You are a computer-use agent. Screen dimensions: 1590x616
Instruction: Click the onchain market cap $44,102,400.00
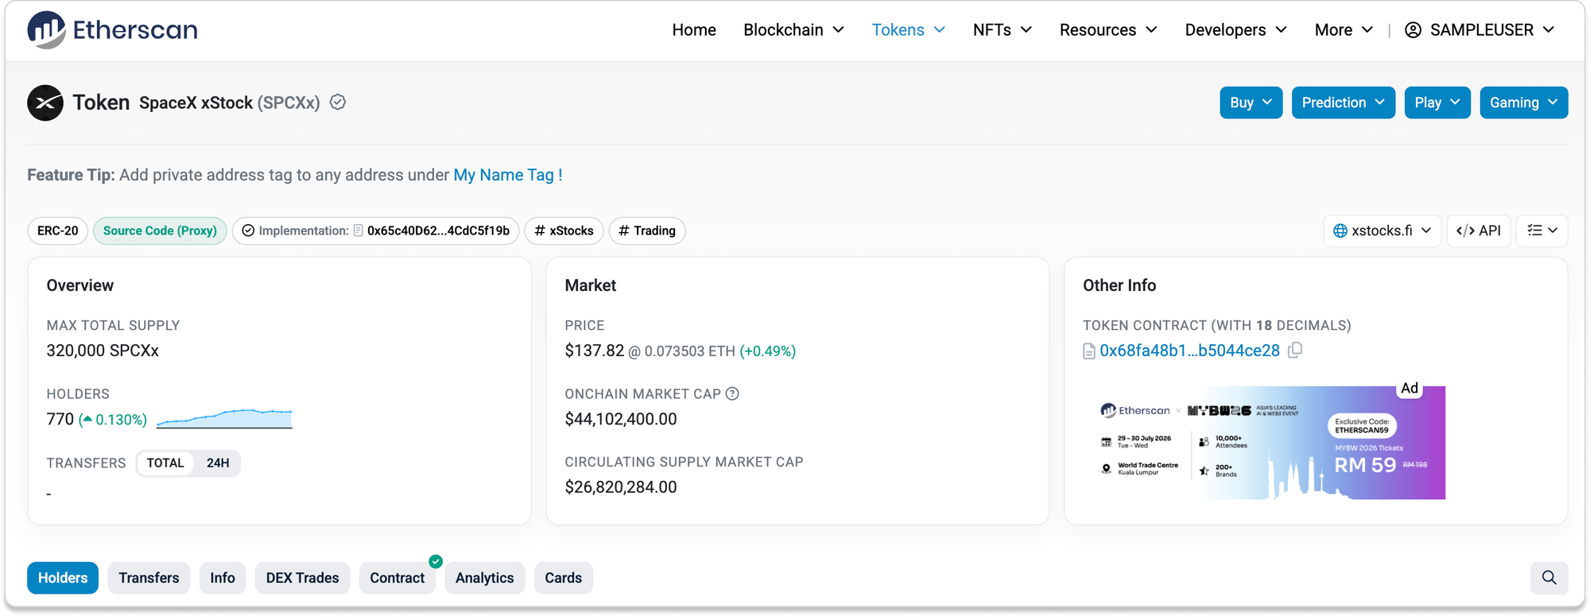[621, 419]
